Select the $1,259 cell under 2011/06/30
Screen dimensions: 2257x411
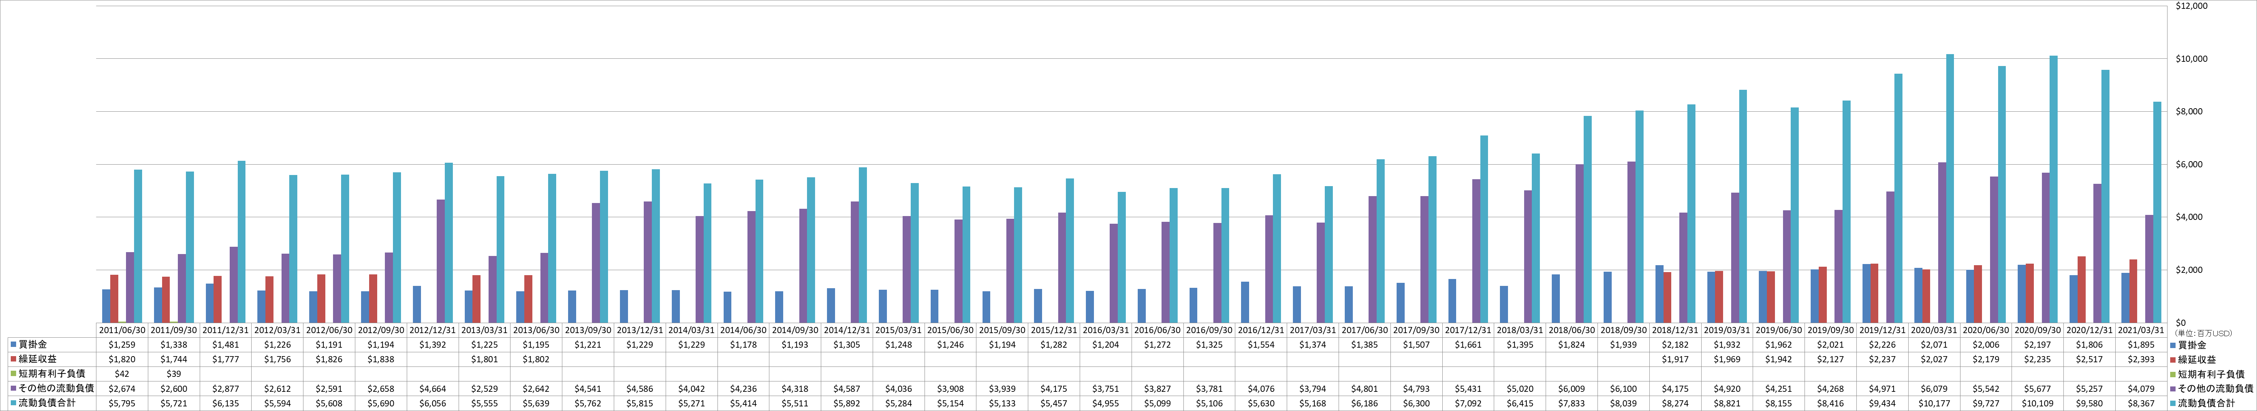[122, 345]
